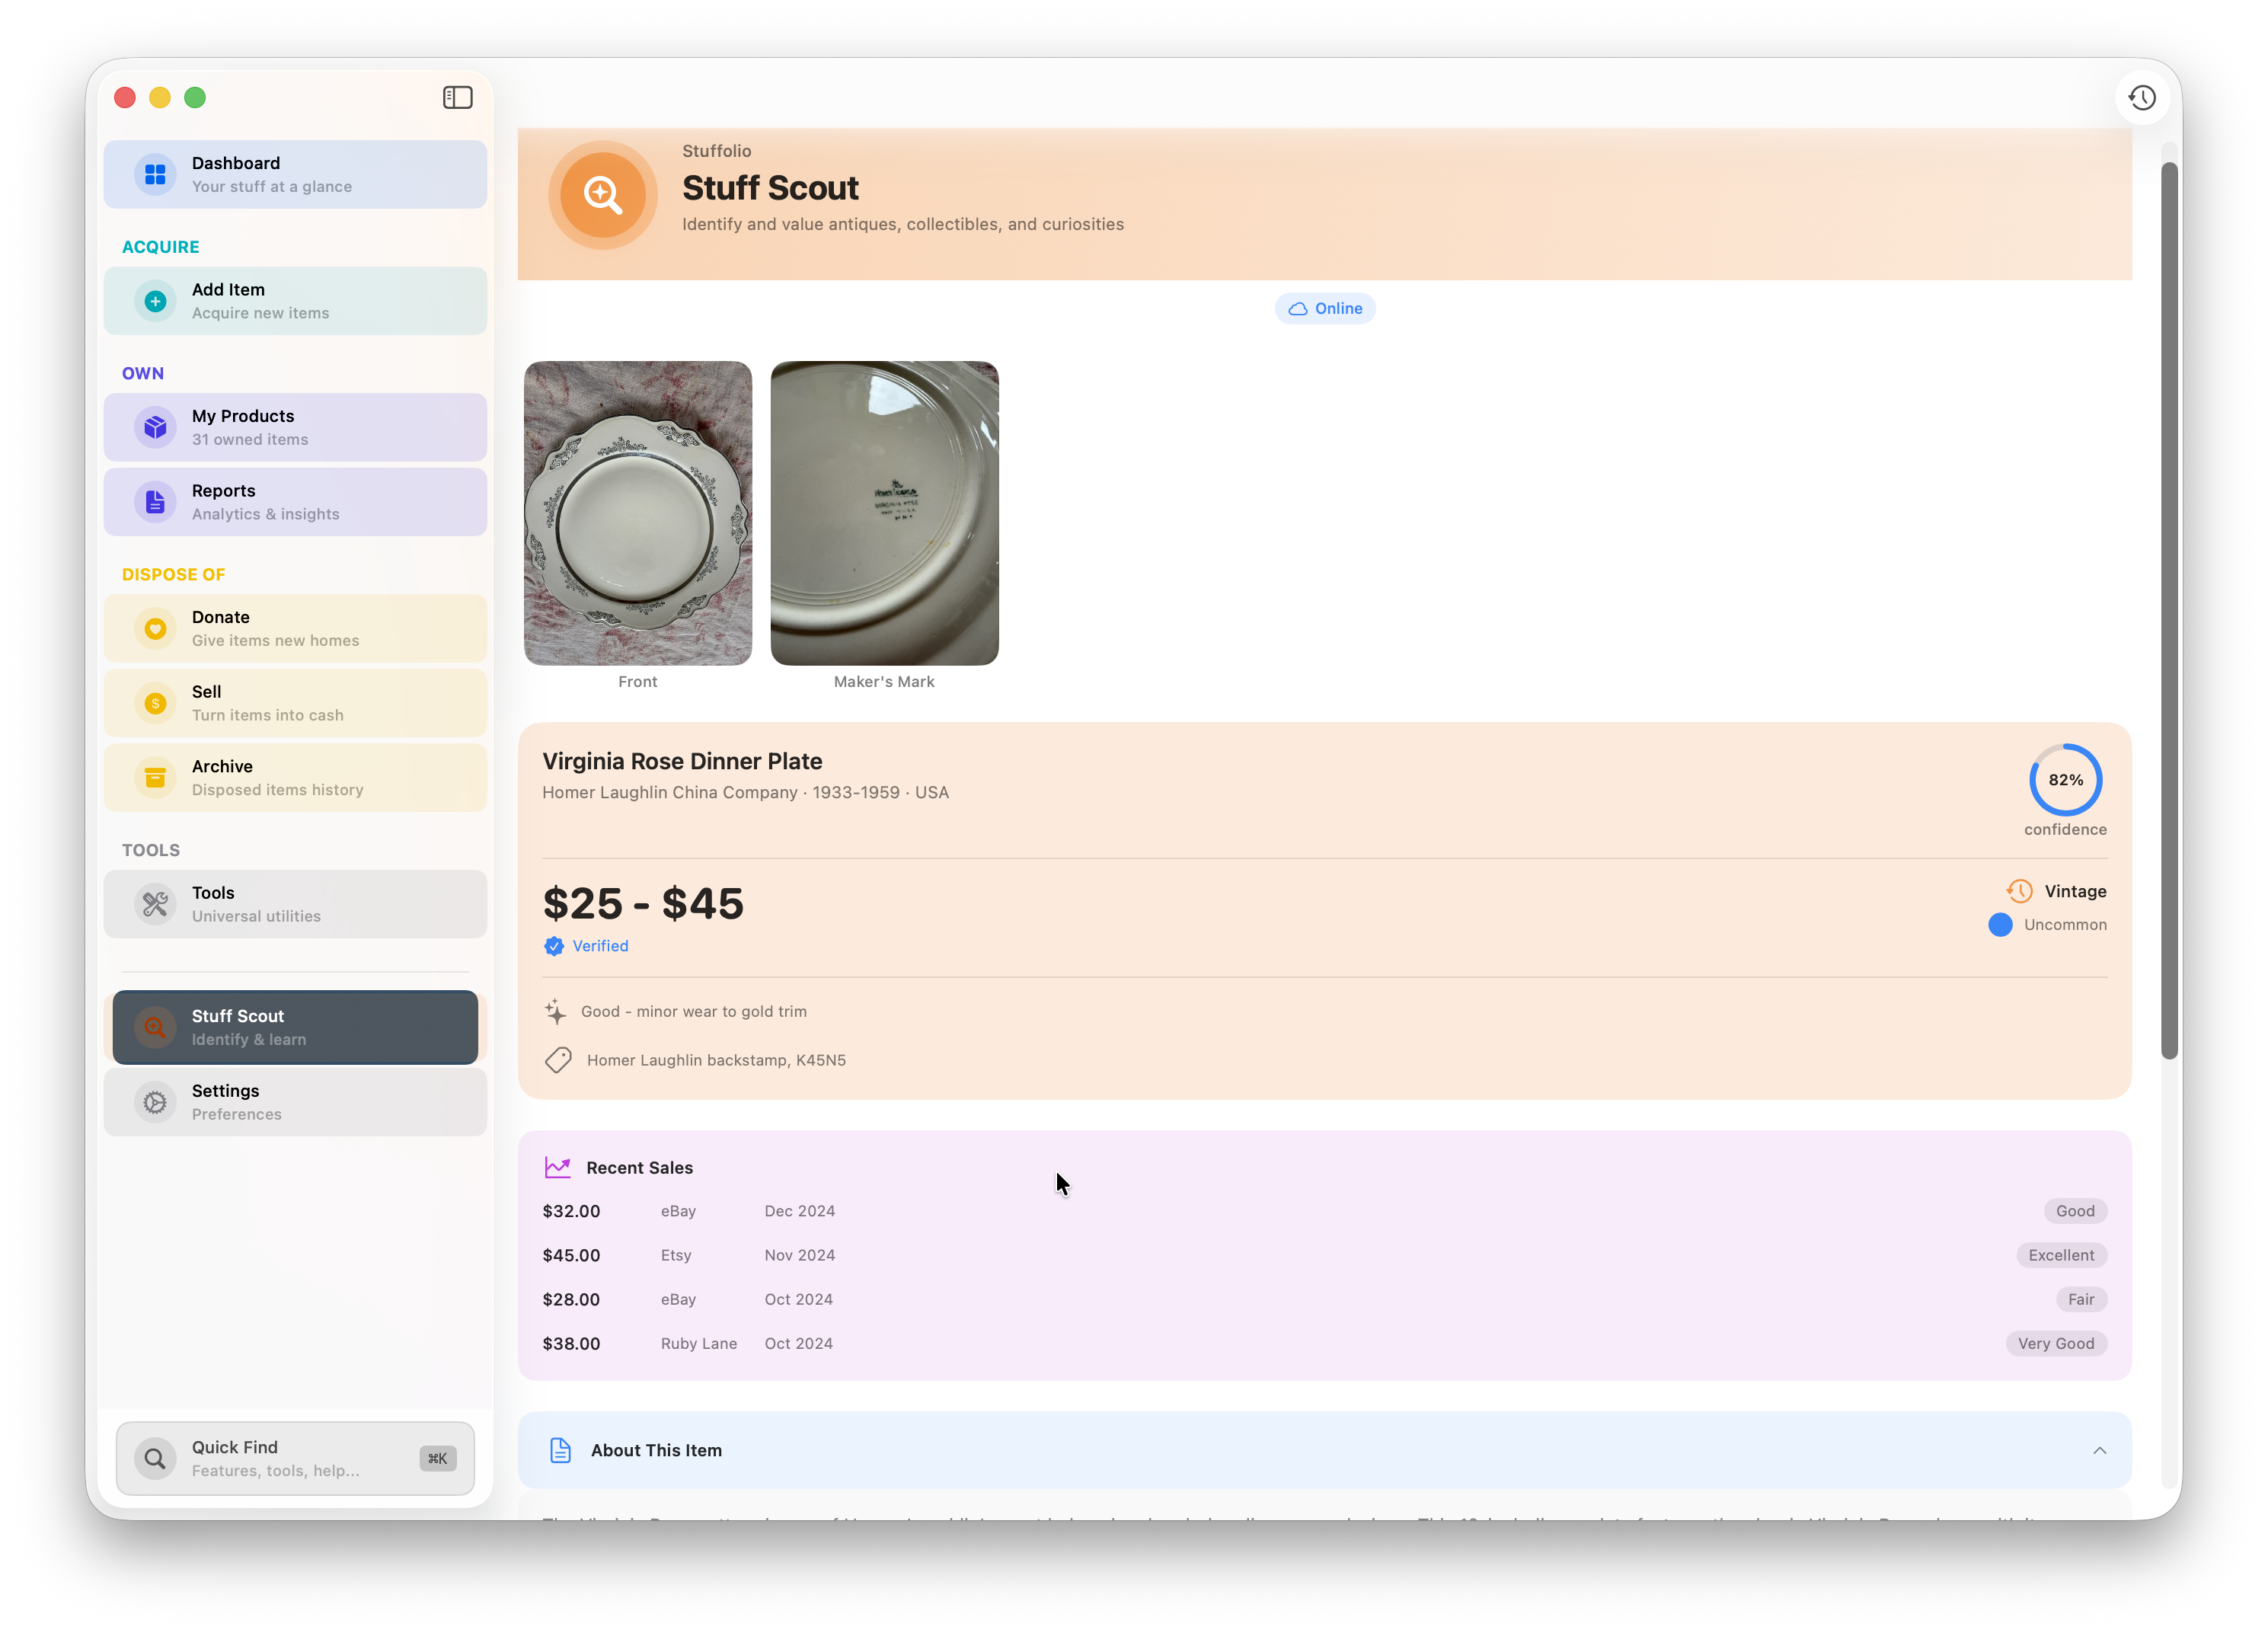Click the My Products box icon
2268x1633 pixels.
155,427
